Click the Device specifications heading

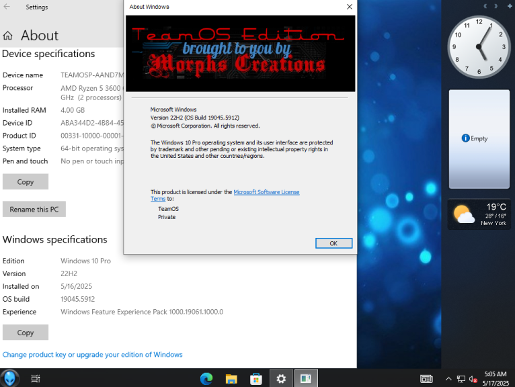48,54
